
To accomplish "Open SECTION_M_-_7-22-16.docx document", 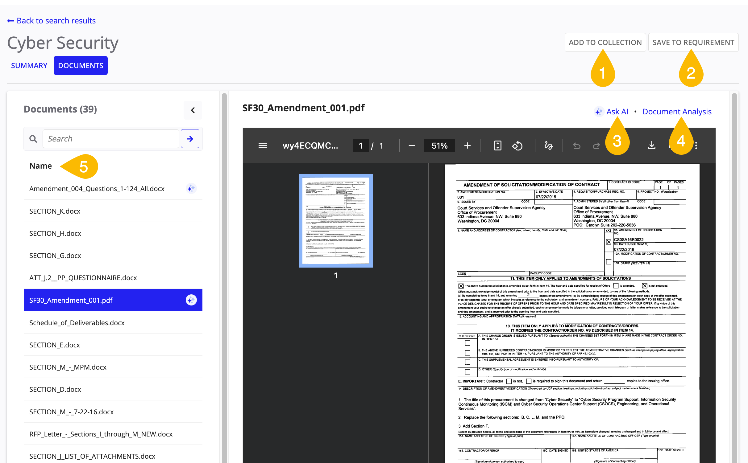I will 113,412.
